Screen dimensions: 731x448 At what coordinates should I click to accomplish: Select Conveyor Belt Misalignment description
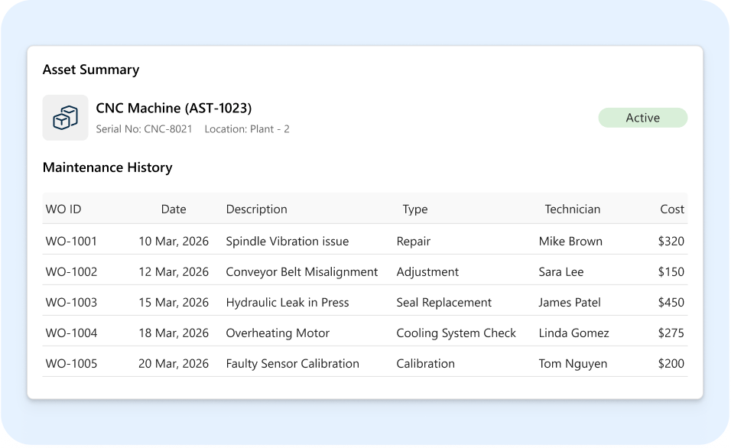[x=301, y=272]
